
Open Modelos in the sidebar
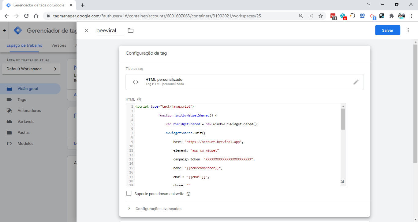[x=30, y=144]
